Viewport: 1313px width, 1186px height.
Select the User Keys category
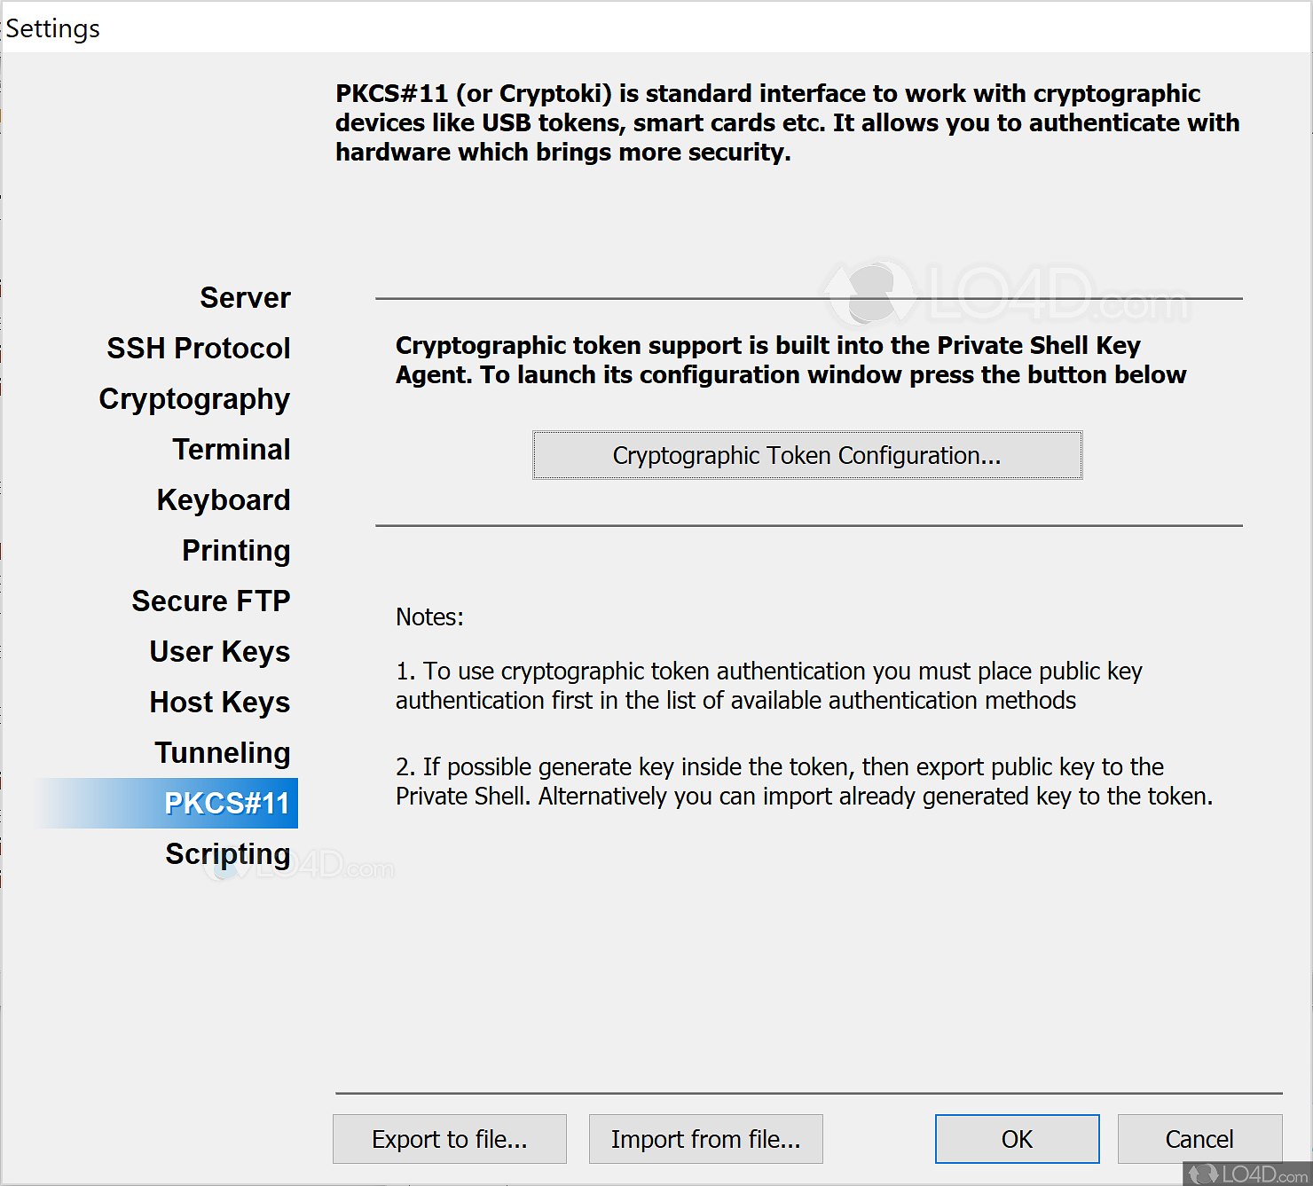[220, 652]
